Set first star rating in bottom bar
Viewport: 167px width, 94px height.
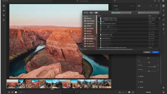[64, 92]
